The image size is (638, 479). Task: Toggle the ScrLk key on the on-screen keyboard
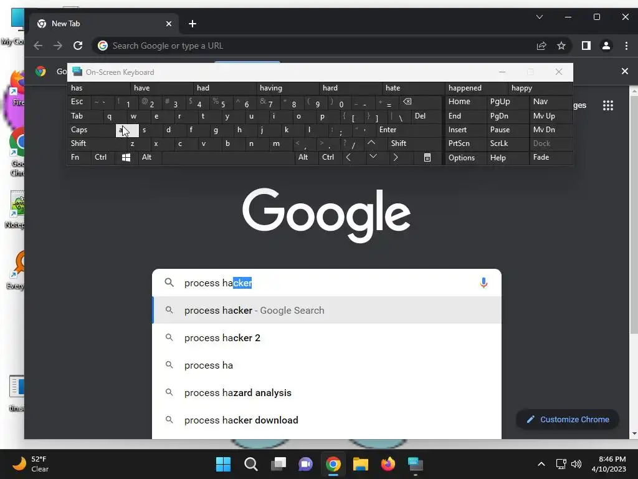click(x=507, y=143)
